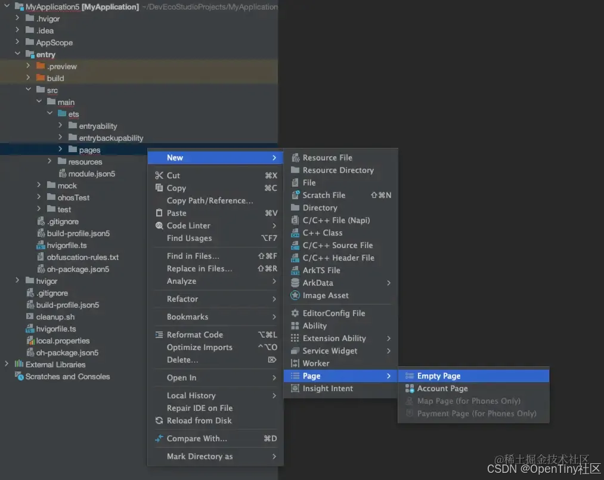Select the entrybackupability folder
This screenshot has width=604, height=480.
(x=111, y=138)
